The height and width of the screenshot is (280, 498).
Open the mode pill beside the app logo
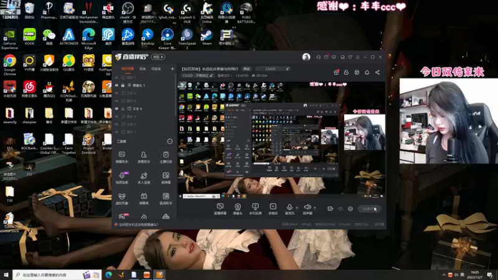pos(158,57)
